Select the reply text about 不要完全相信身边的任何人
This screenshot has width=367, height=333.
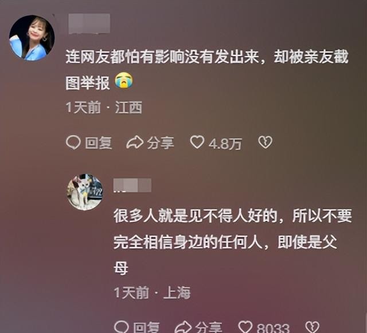(233, 241)
